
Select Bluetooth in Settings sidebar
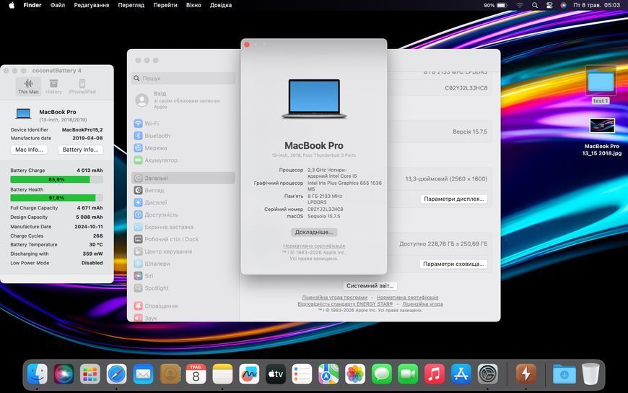183,136
